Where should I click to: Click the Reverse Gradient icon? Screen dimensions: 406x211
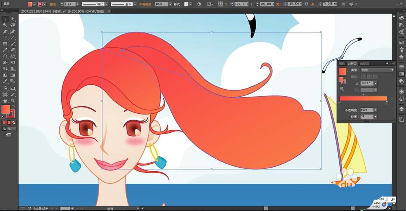click(342, 88)
